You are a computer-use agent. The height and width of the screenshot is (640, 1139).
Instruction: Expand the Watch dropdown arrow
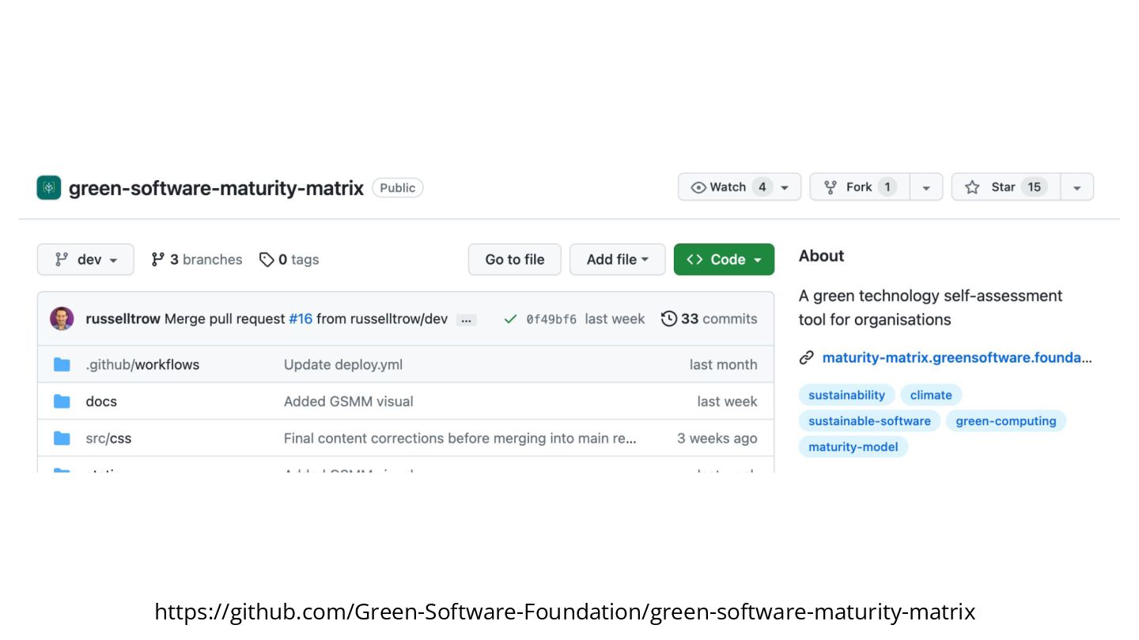pyautogui.click(x=785, y=188)
